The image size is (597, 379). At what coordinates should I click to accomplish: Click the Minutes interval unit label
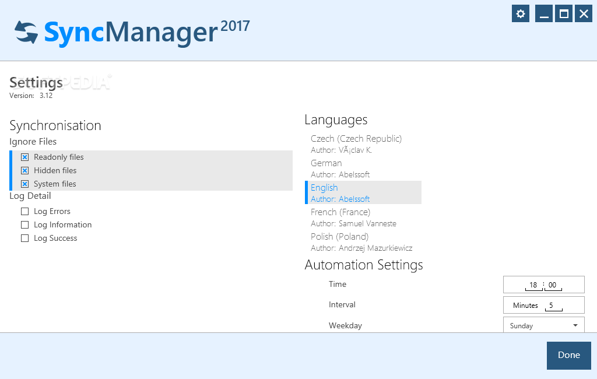tap(525, 306)
